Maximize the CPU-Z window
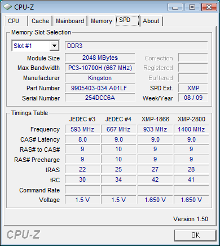Viewport: 220px width, 246px height. pyautogui.click(x=192, y=7)
